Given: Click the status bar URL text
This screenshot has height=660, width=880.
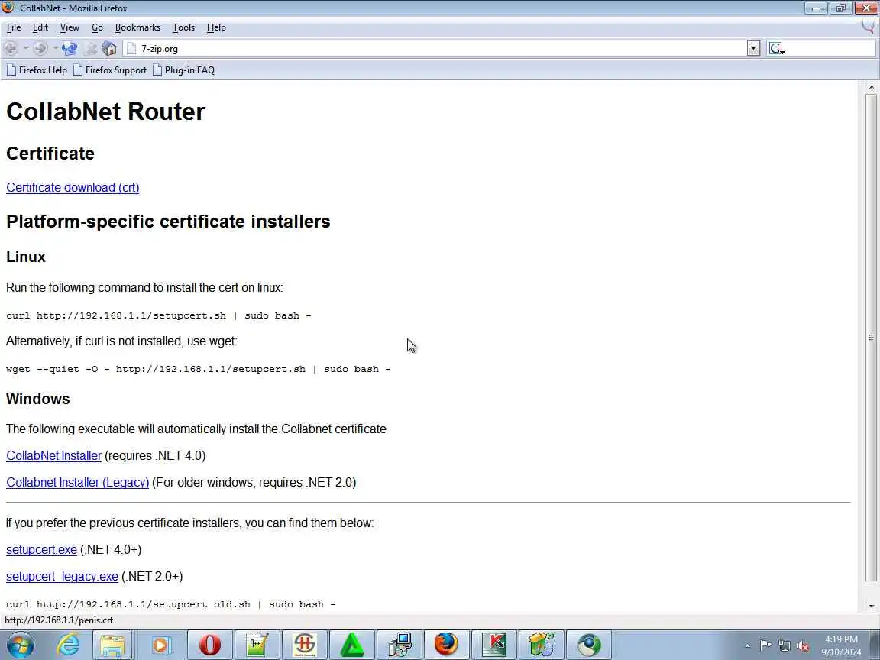Looking at the screenshot, I should tap(59, 620).
